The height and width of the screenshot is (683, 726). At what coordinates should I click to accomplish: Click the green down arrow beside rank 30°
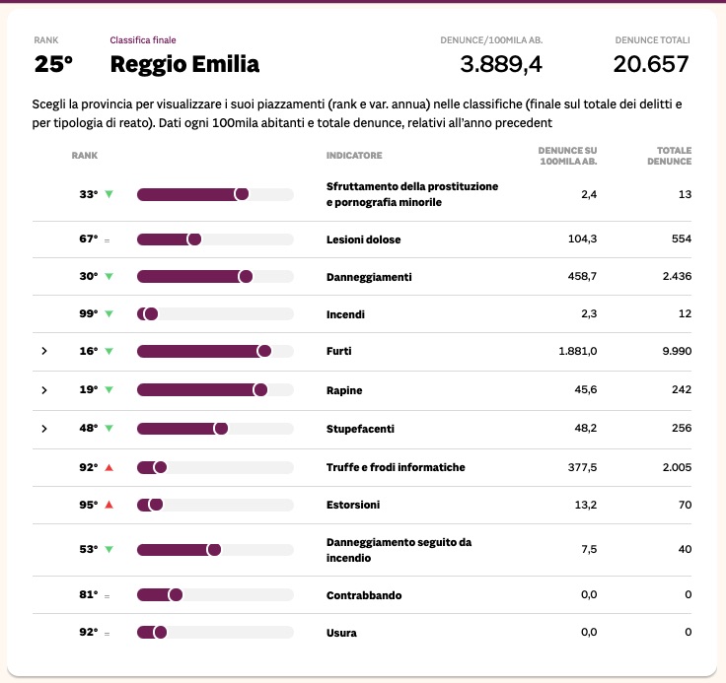[x=109, y=277]
